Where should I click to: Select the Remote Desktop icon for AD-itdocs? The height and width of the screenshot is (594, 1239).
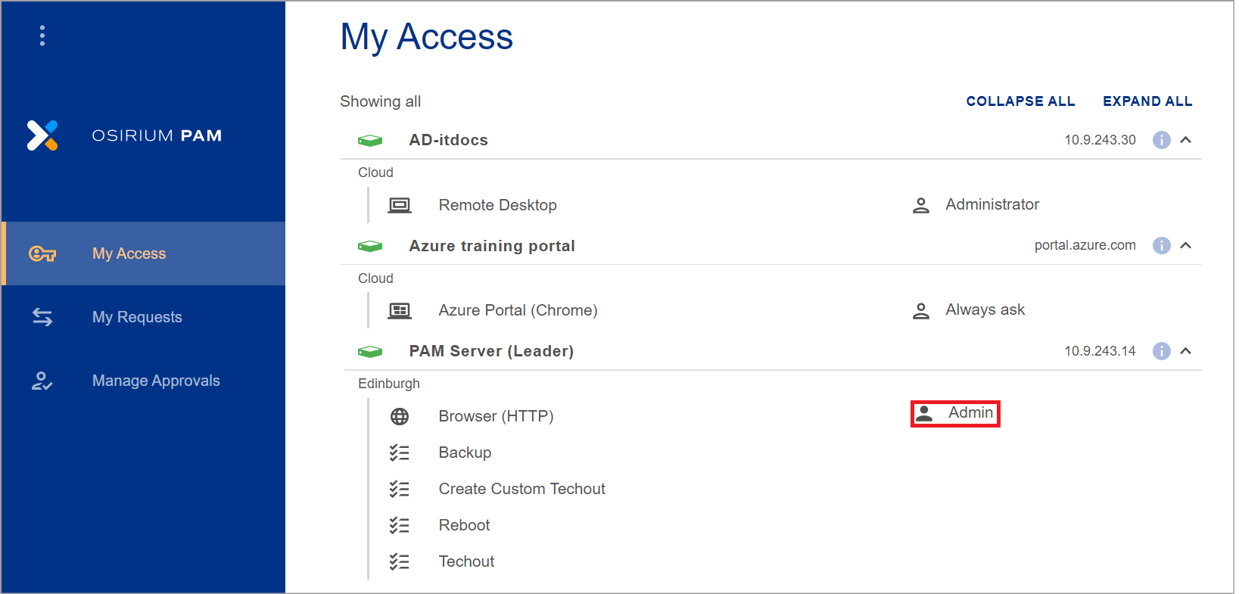[400, 204]
